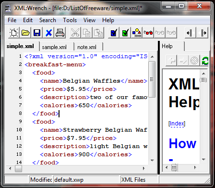
Task: Open the Tools menu
Action: [70, 20]
